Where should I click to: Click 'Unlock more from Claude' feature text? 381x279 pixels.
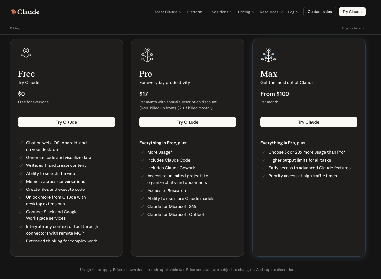point(56,200)
